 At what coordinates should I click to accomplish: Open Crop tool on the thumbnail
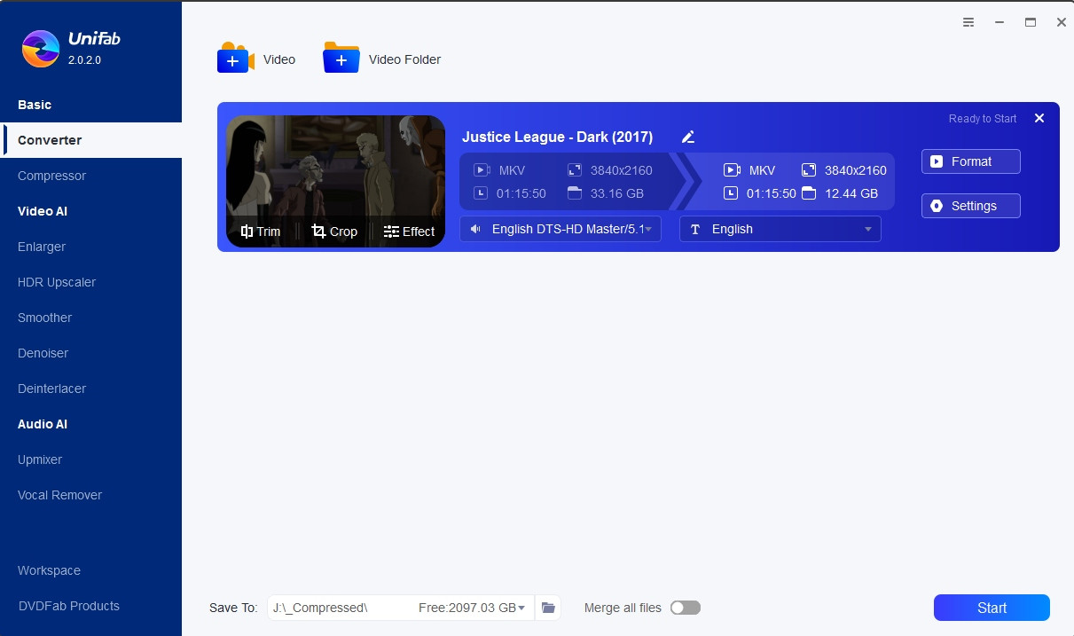[334, 232]
